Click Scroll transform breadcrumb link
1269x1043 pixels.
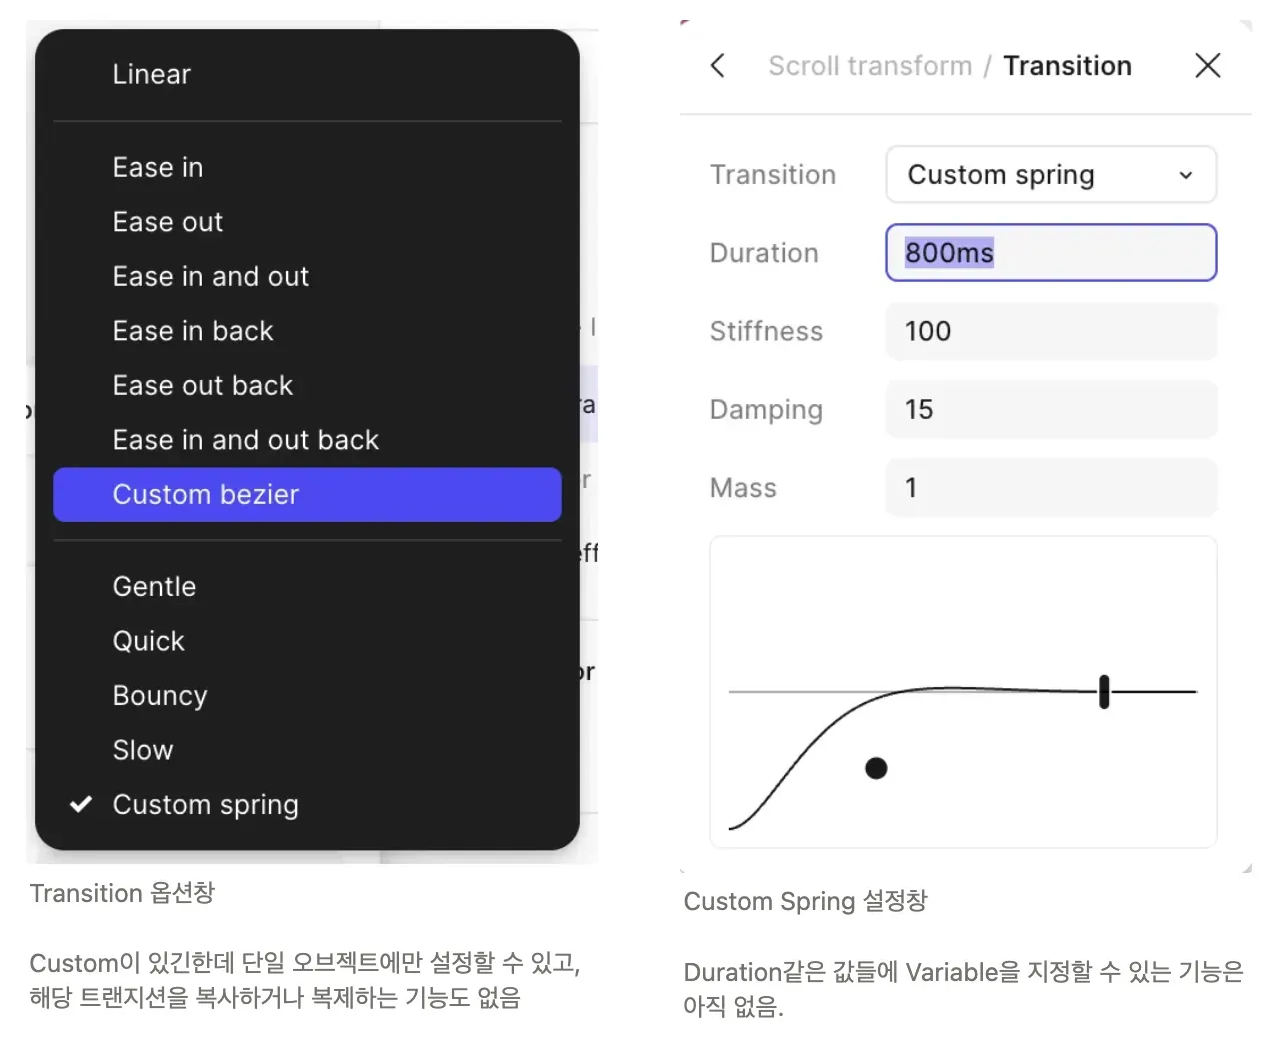click(x=869, y=66)
